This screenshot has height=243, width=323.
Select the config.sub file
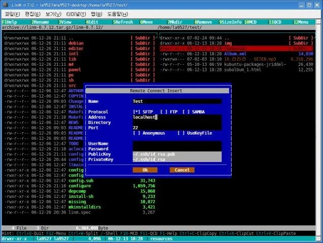[x=81, y=181]
